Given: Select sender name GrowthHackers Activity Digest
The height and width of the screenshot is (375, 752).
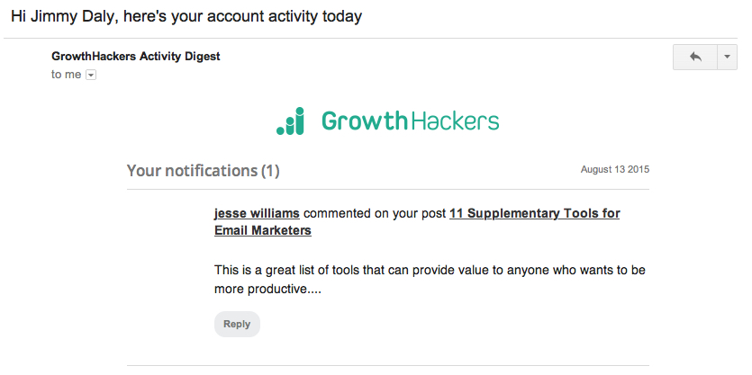Looking at the screenshot, I should (136, 56).
